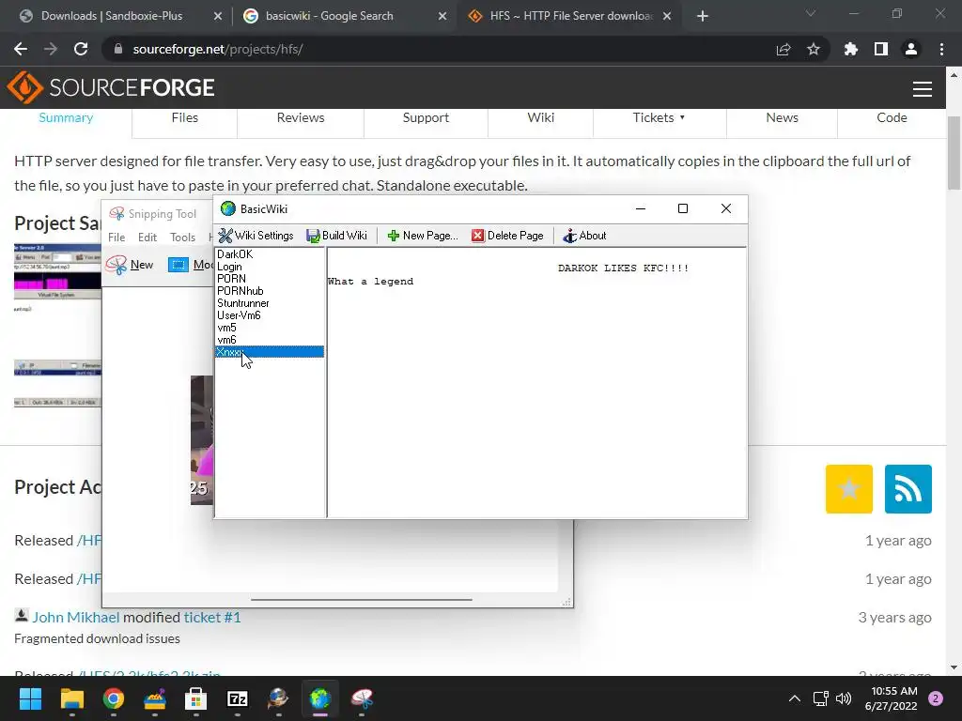
Task: Open the Support project tab
Action: [x=426, y=117]
